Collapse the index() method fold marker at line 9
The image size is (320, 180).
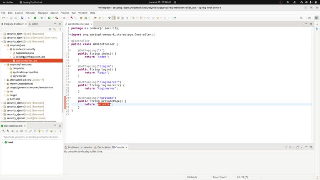(70, 50)
